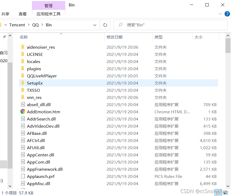
Task: Click the aidenoiser_res folder icon
Action: 23,47
